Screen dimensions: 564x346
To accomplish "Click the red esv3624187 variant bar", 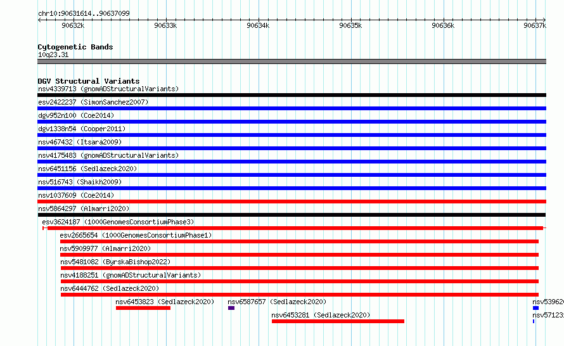I will tap(295, 228).
